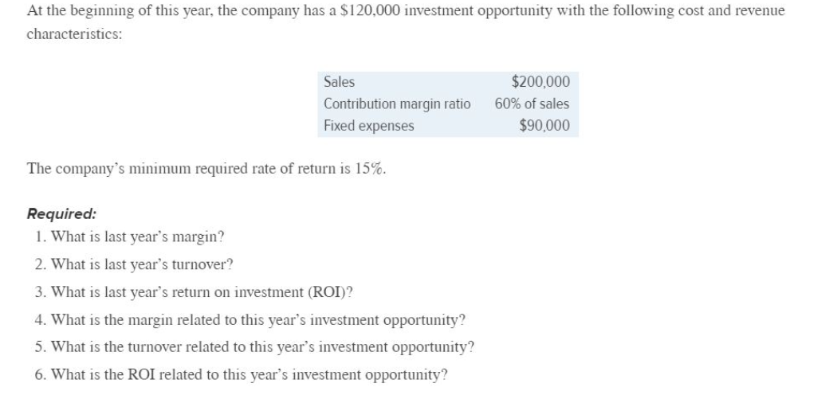Viewport: 837px width, 395px height.
Task: Click the Fixed expenses row label
Action: click(369, 126)
